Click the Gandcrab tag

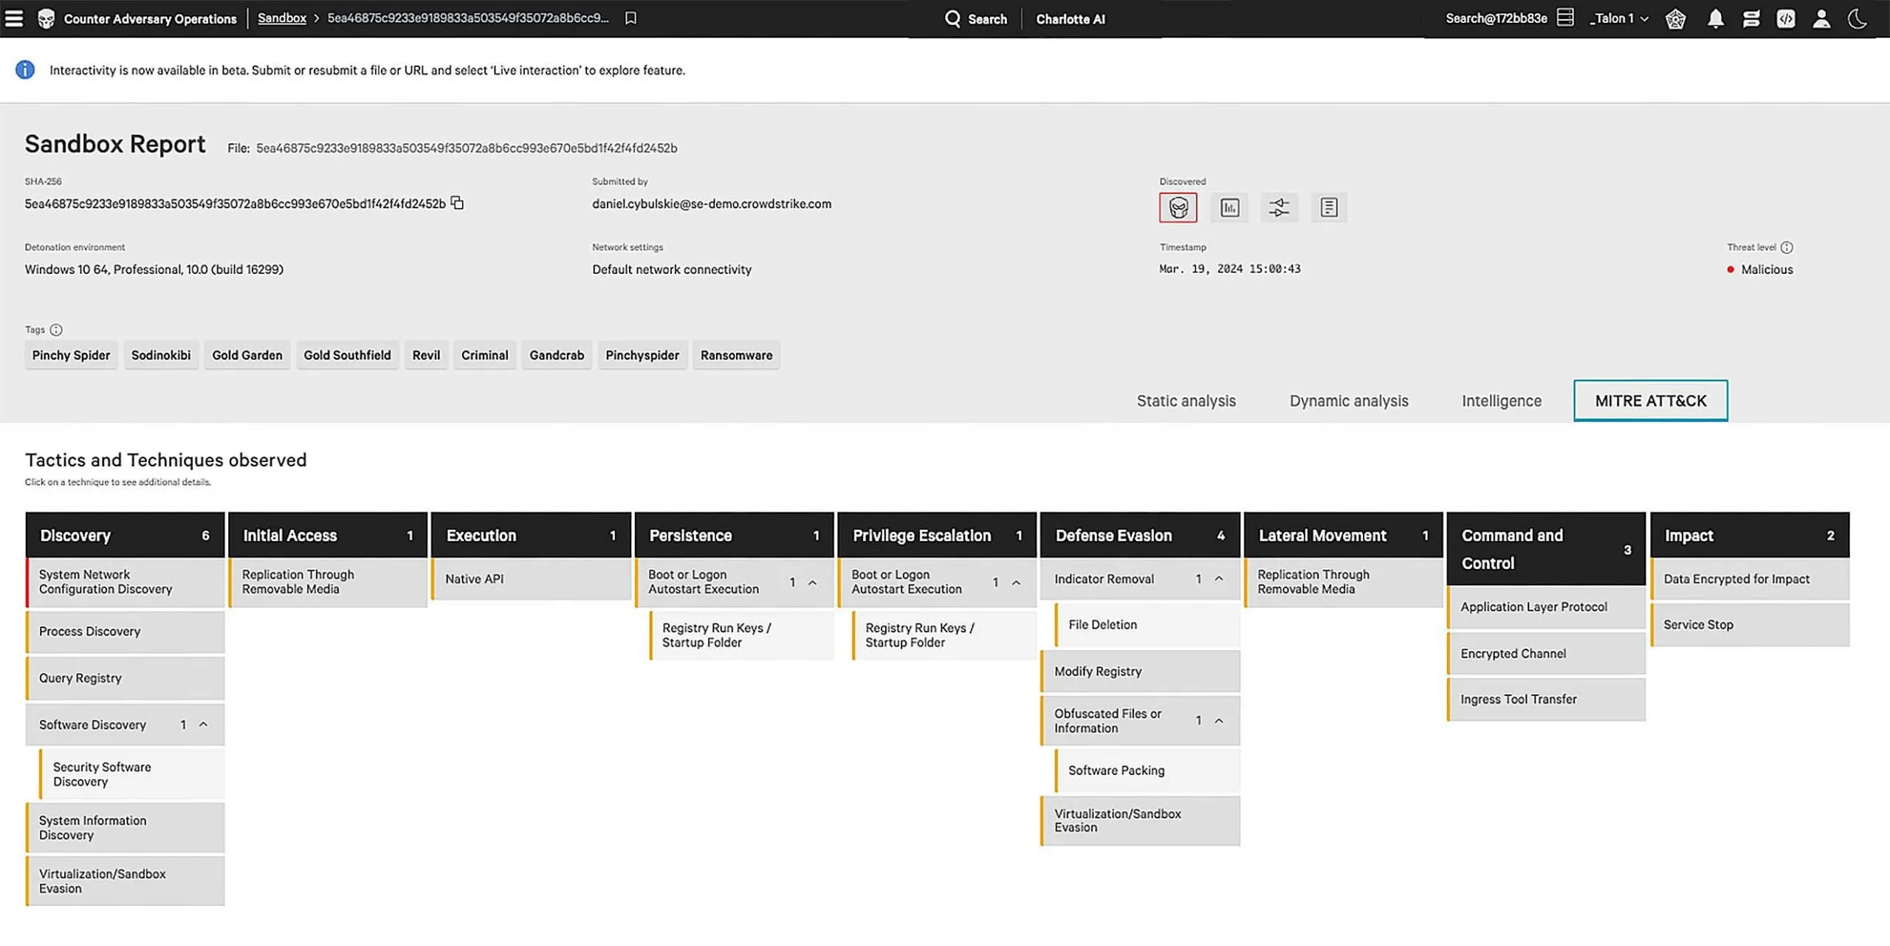557,355
